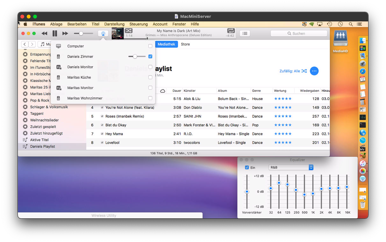
Task: Uncheck Daniels Zimmer AirPlay output
Action: (150, 56)
